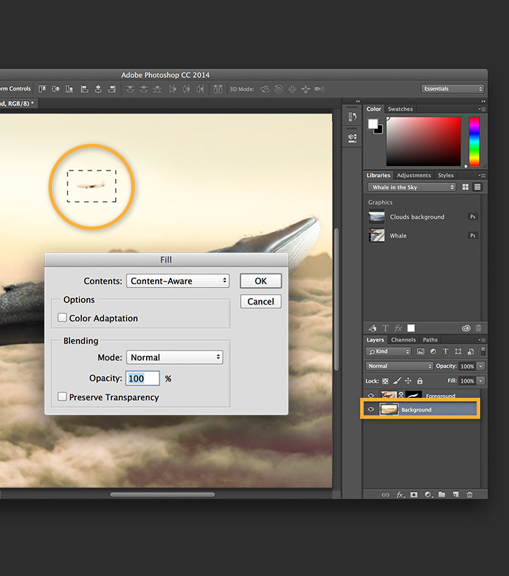The height and width of the screenshot is (576, 509).
Task: Open the layer Fill slider arrow
Action: 481,381
